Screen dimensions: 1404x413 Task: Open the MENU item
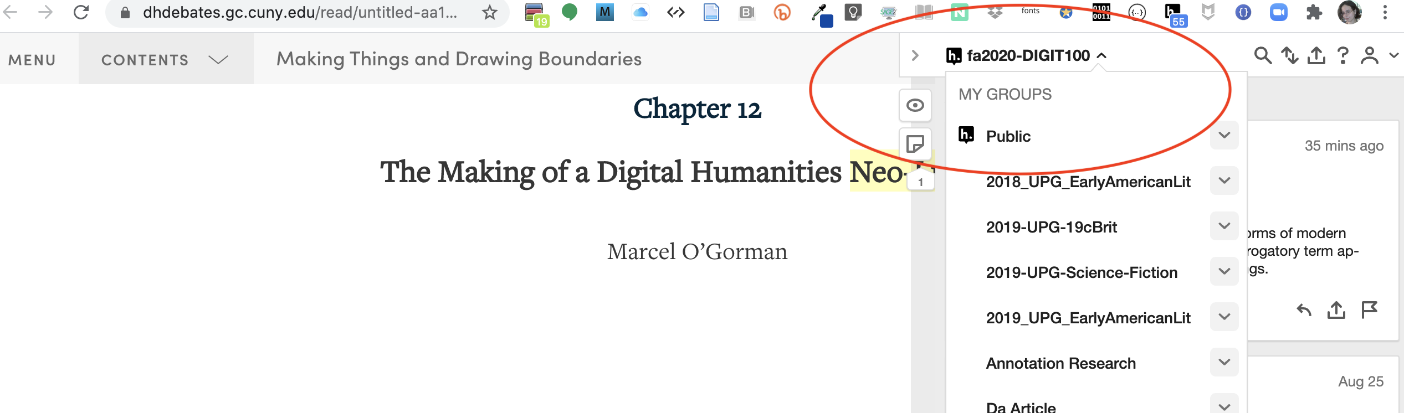(x=32, y=60)
